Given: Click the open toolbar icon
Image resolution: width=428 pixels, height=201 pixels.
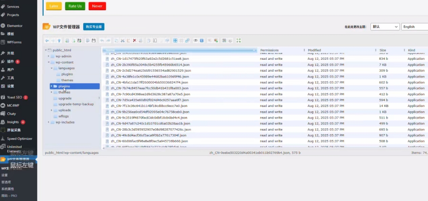Looking at the screenshot, I should tap(88, 41).
